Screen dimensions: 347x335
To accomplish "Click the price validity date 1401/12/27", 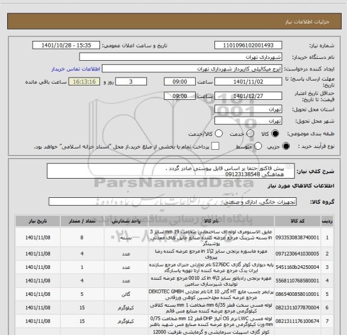I will tap(248, 96).
